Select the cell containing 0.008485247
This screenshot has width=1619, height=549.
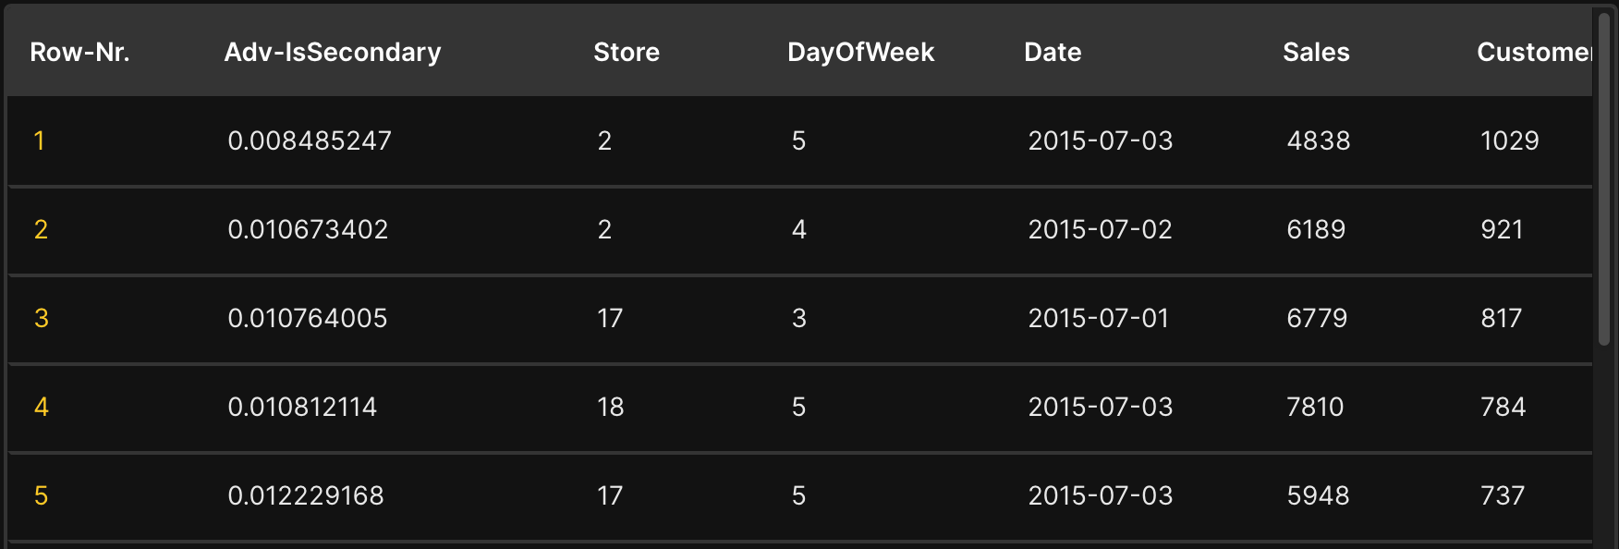pyautogui.click(x=310, y=140)
